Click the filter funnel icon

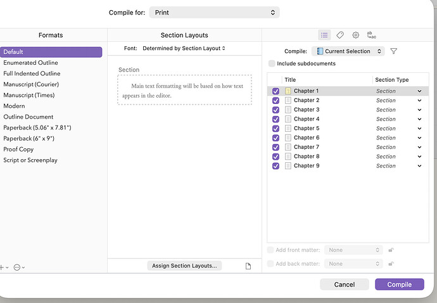click(x=393, y=51)
